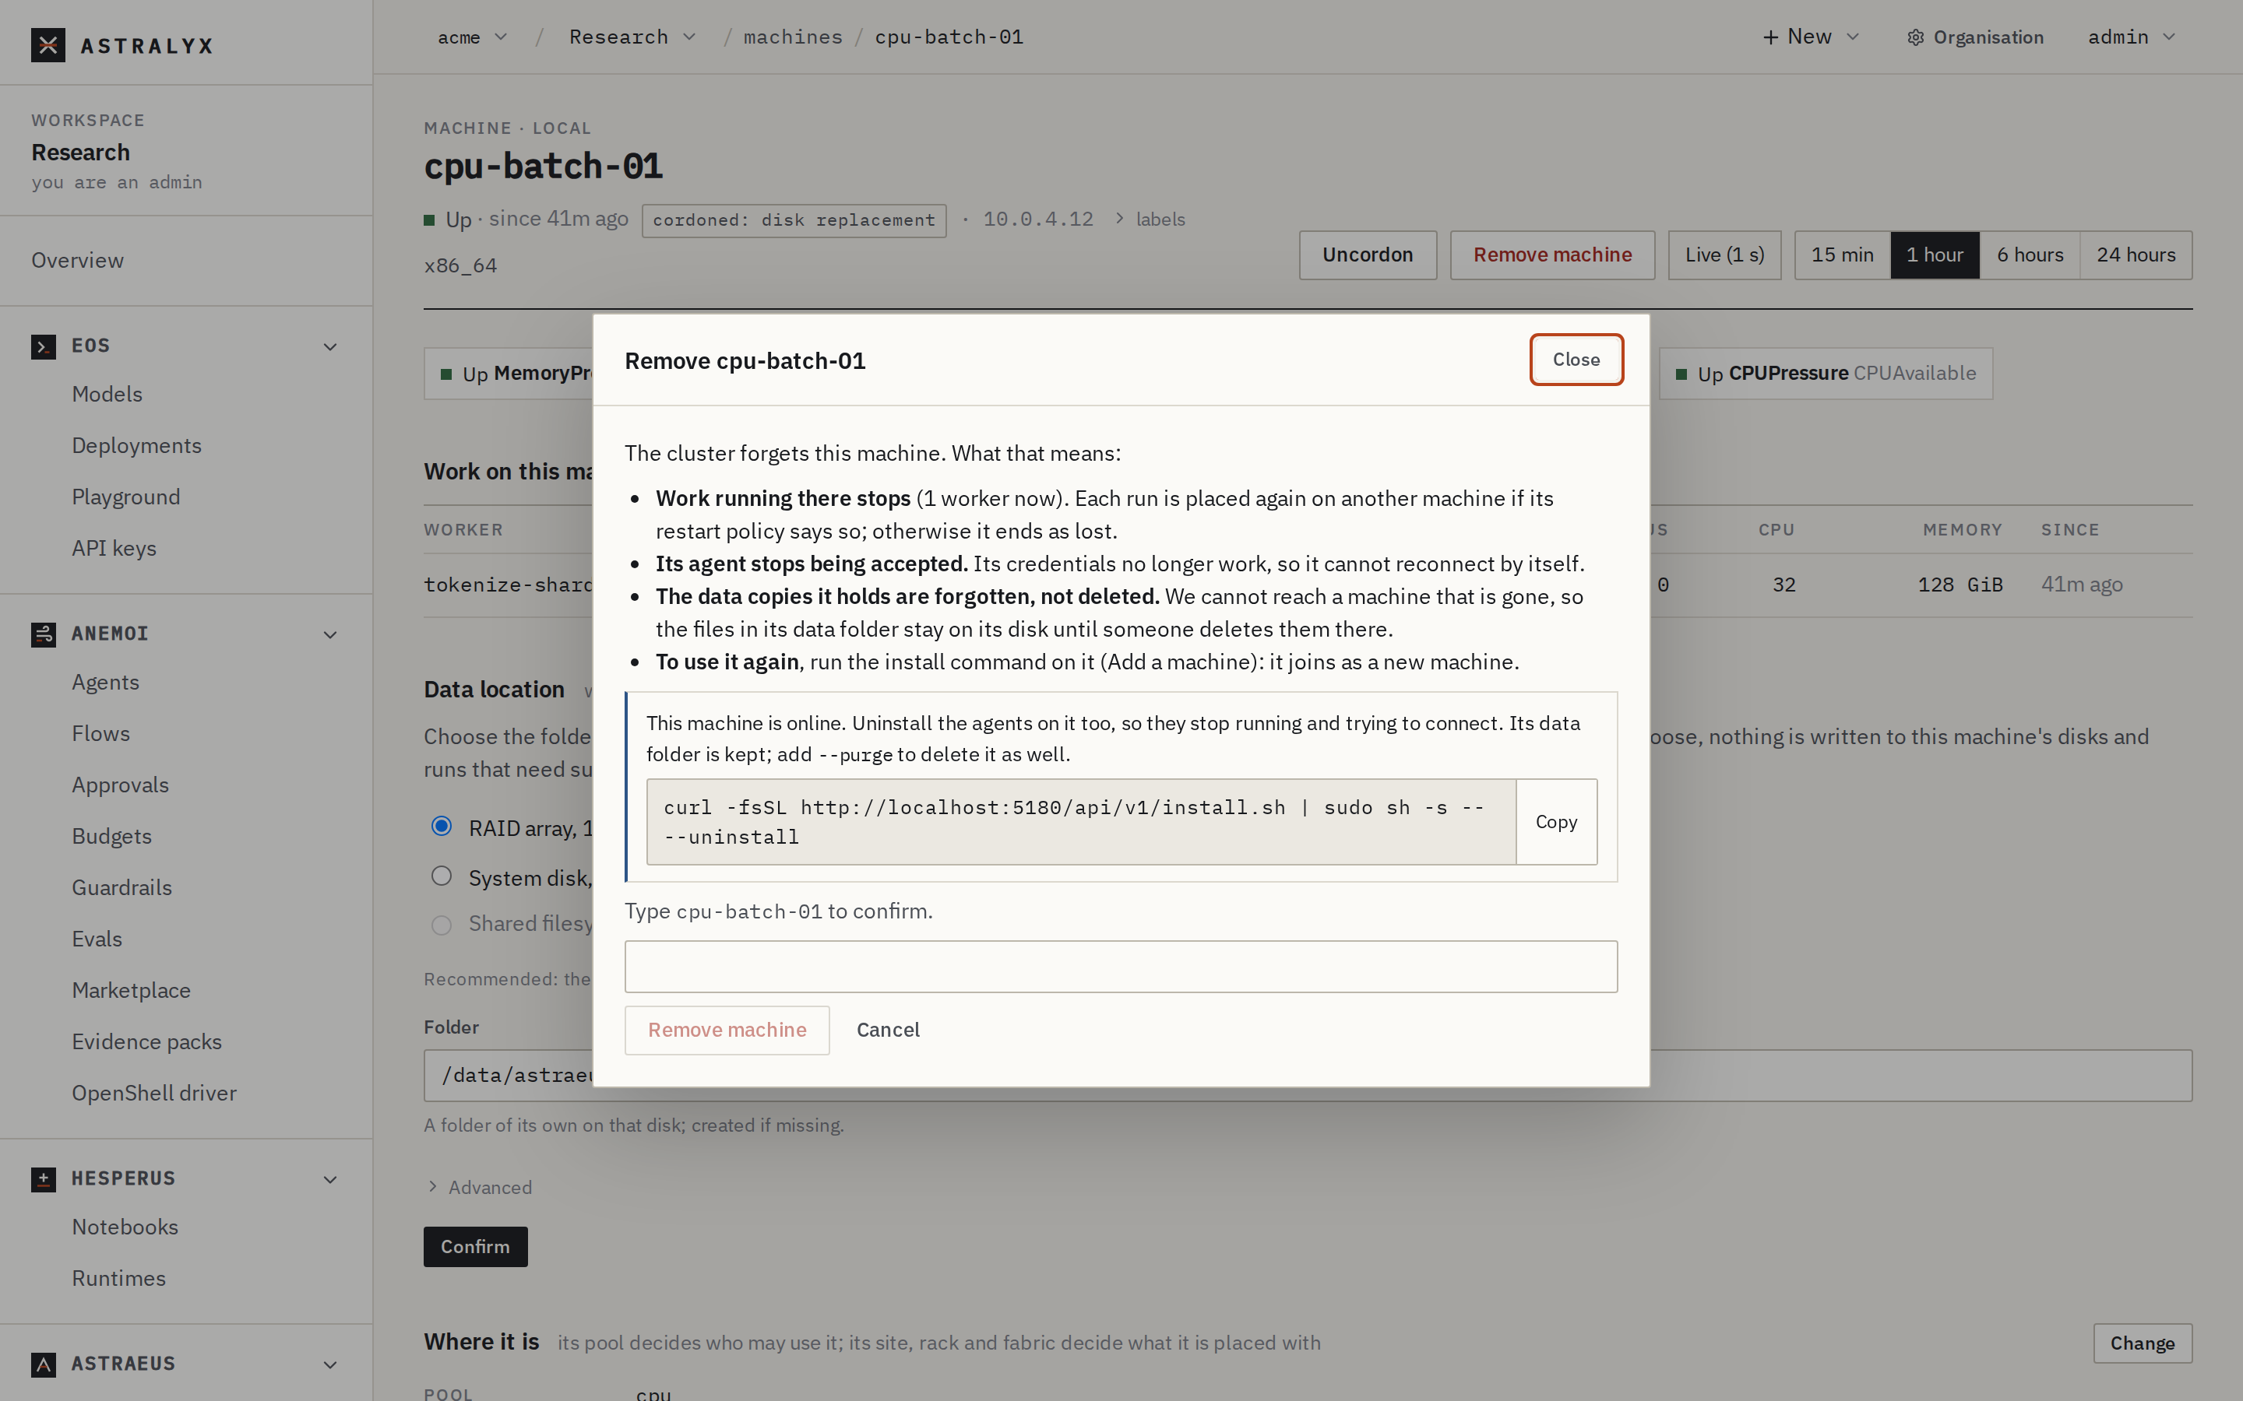This screenshot has width=2243, height=1401.
Task: Expand the Advanced section
Action: (479, 1187)
